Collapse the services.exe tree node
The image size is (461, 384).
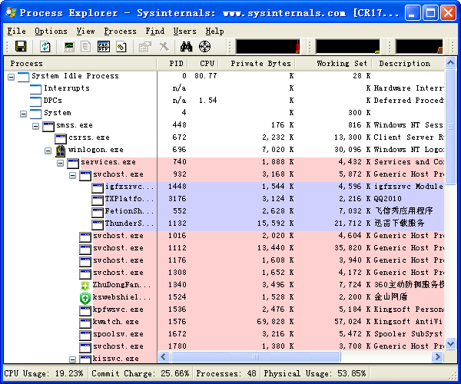(x=61, y=162)
